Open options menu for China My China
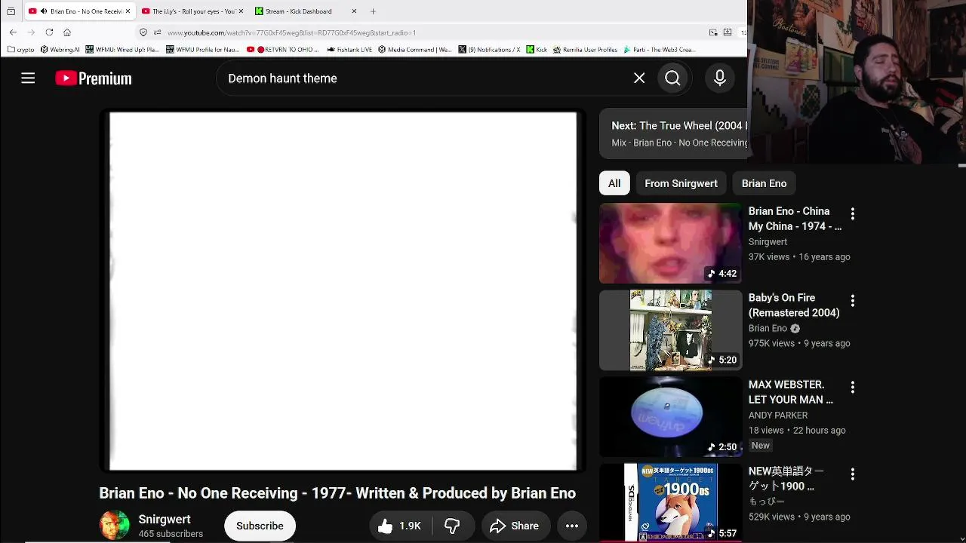This screenshot has height=543, width=966. click(x=852, y=214)
